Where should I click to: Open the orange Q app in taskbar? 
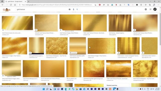point(110,89)
